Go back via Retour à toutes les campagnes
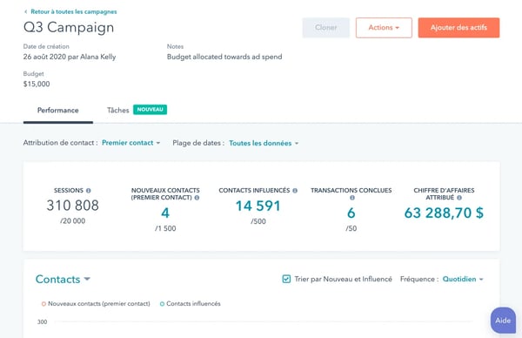Screen dimensions: 522x338 (x=74, y=11)
